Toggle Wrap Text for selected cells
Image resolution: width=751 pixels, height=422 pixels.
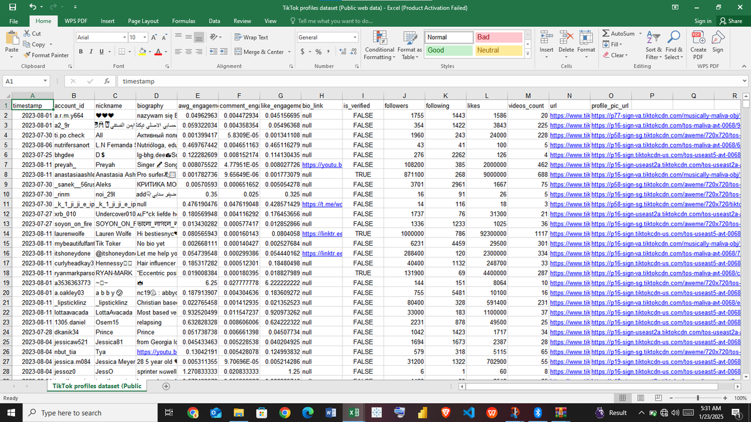252,38
